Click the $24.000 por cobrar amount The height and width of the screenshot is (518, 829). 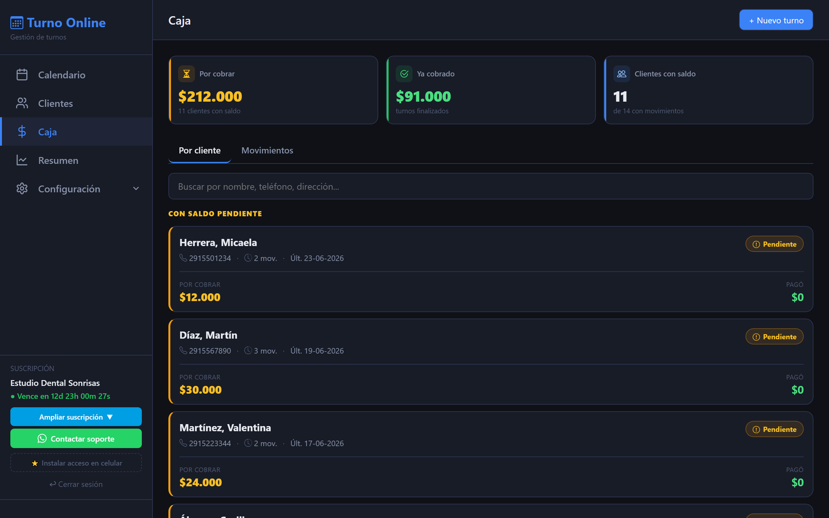point(201,483)
